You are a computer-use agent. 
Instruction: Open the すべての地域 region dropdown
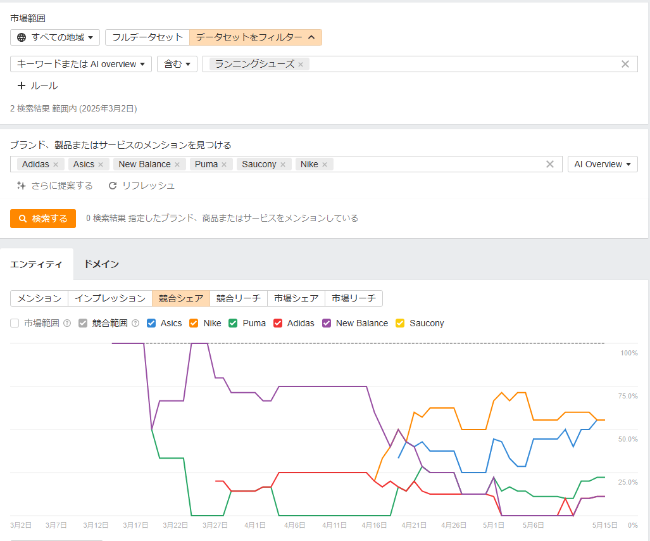[x=55, y=37]
